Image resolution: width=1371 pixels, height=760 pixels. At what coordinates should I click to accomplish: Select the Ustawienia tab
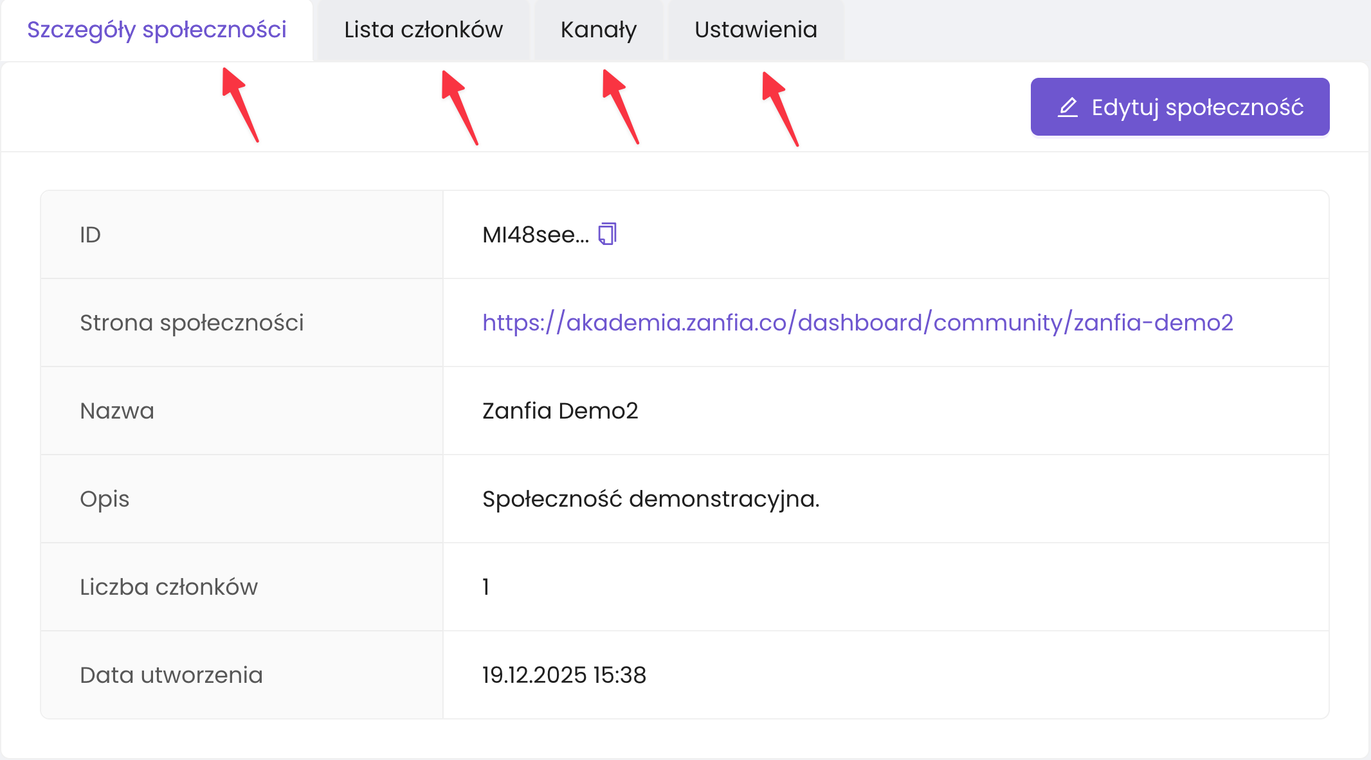(756, 30)
